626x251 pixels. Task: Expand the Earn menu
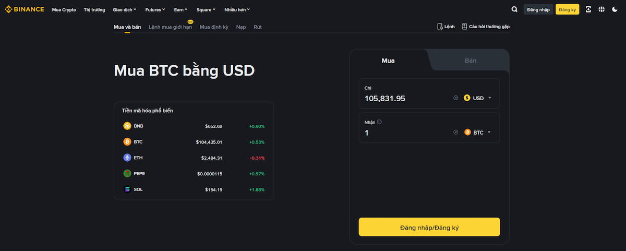[x=181, y=9]
